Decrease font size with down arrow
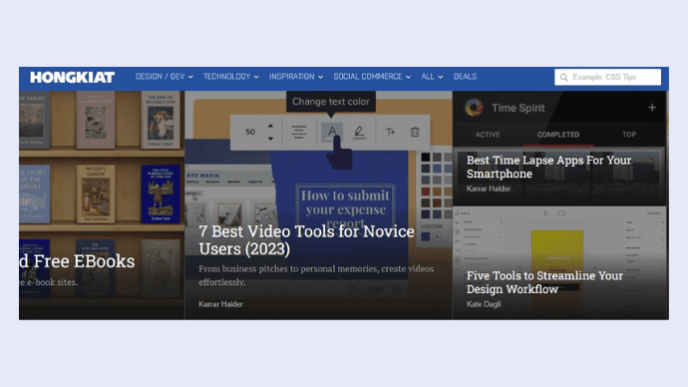The image size is (688, 387). click(271, 139)
